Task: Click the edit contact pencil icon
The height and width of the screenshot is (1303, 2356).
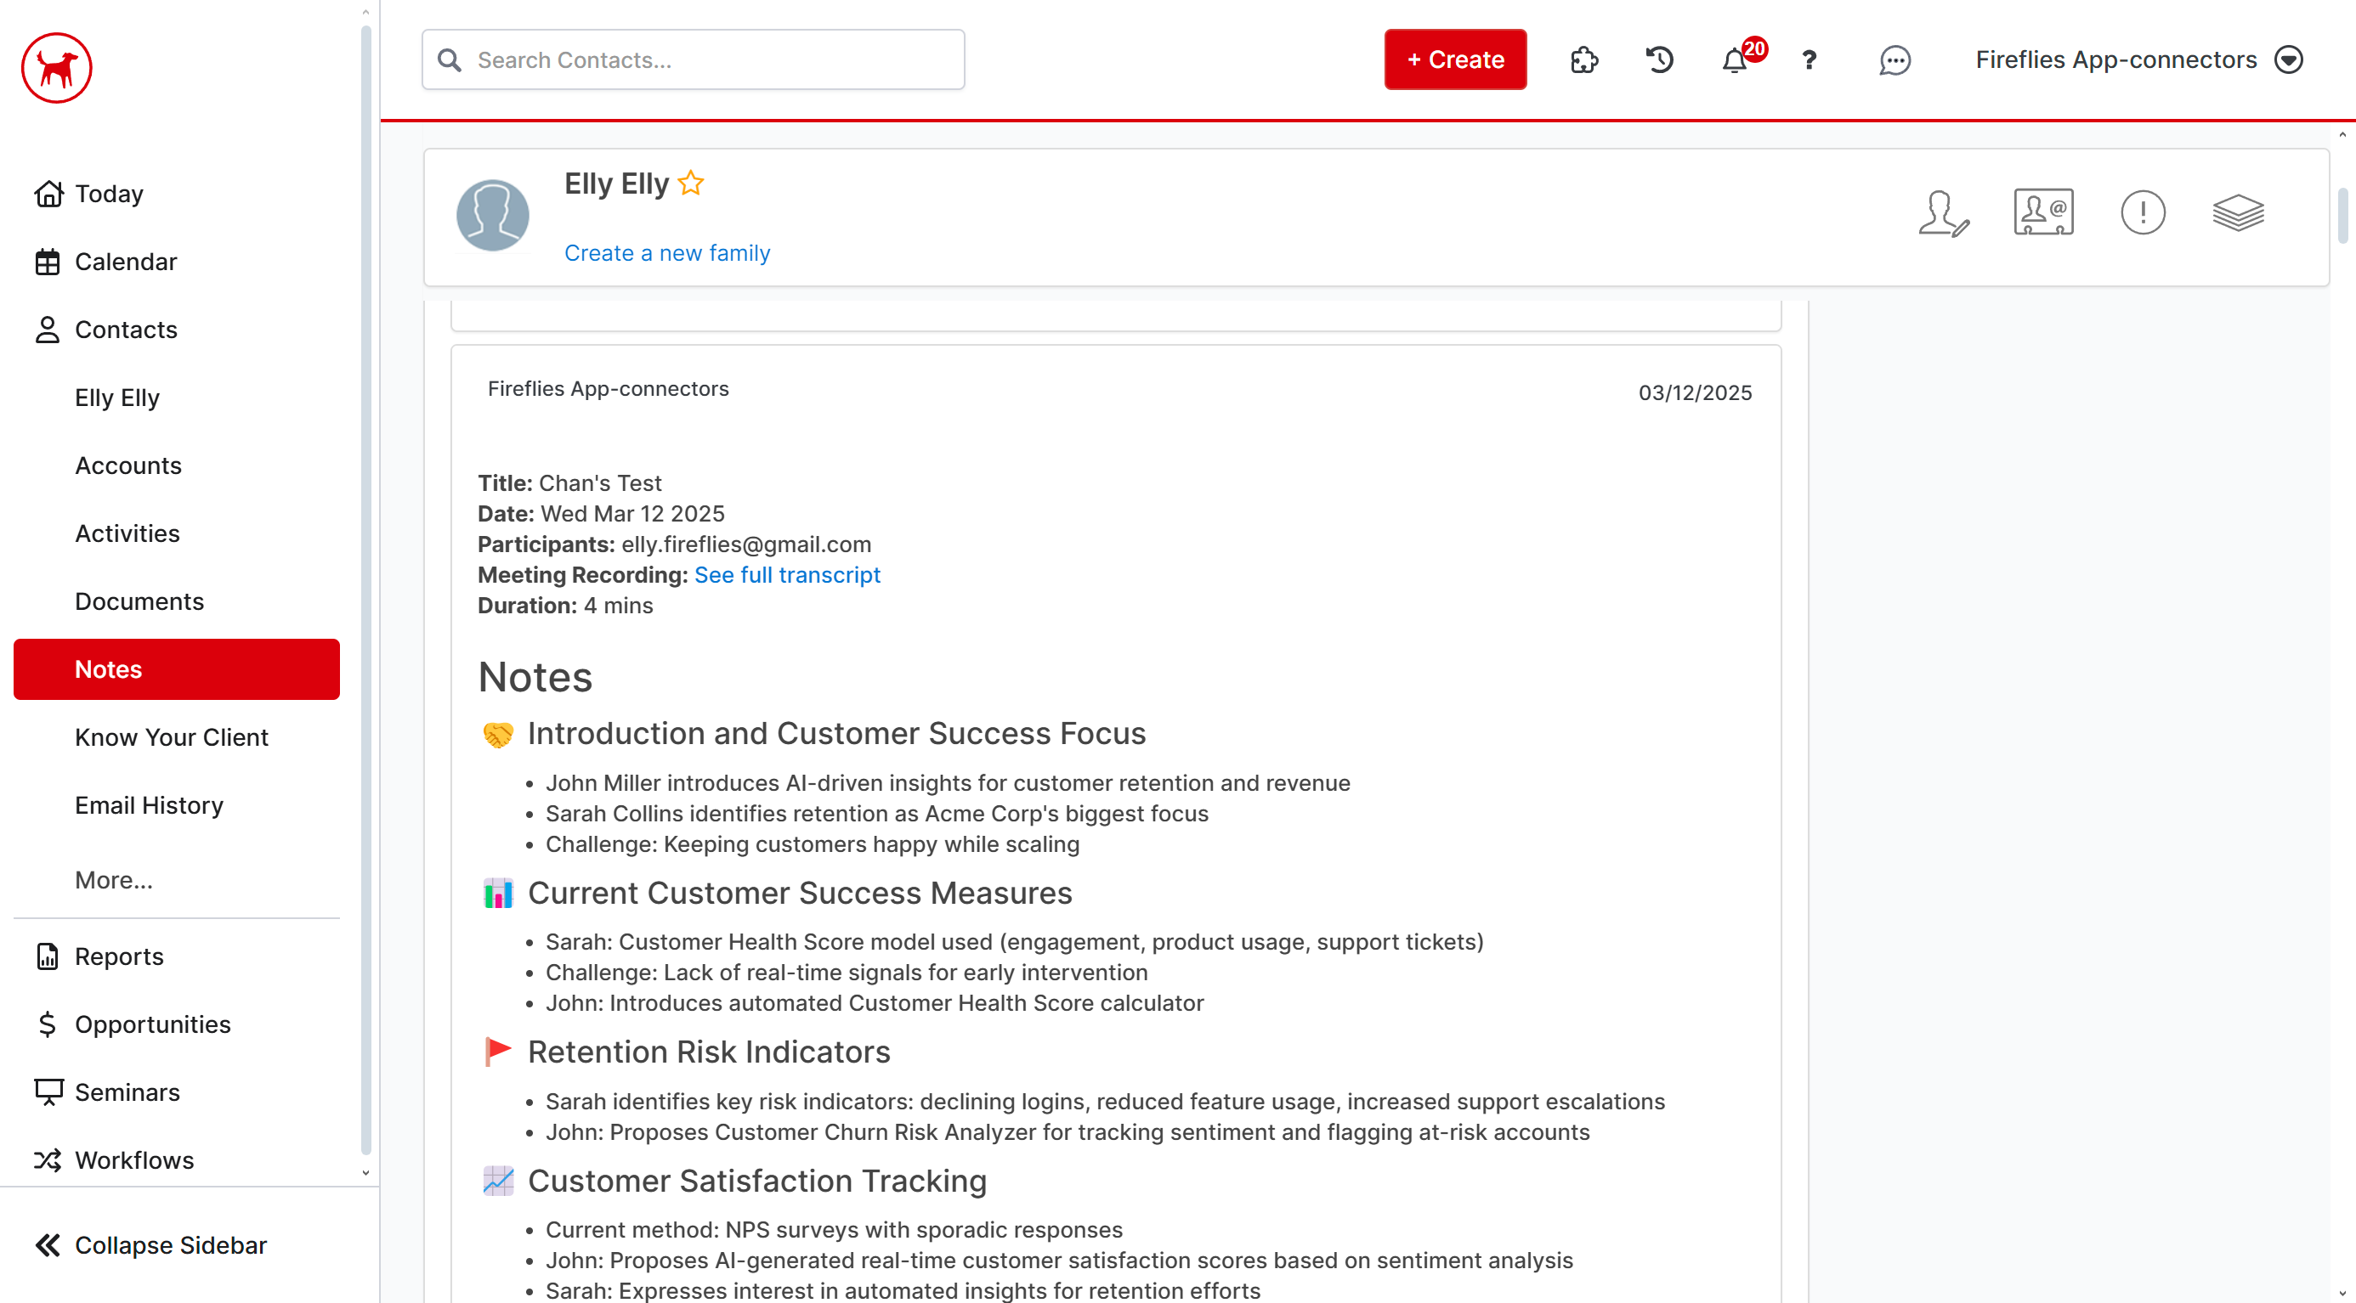Action: click(x=1944, y=214)
